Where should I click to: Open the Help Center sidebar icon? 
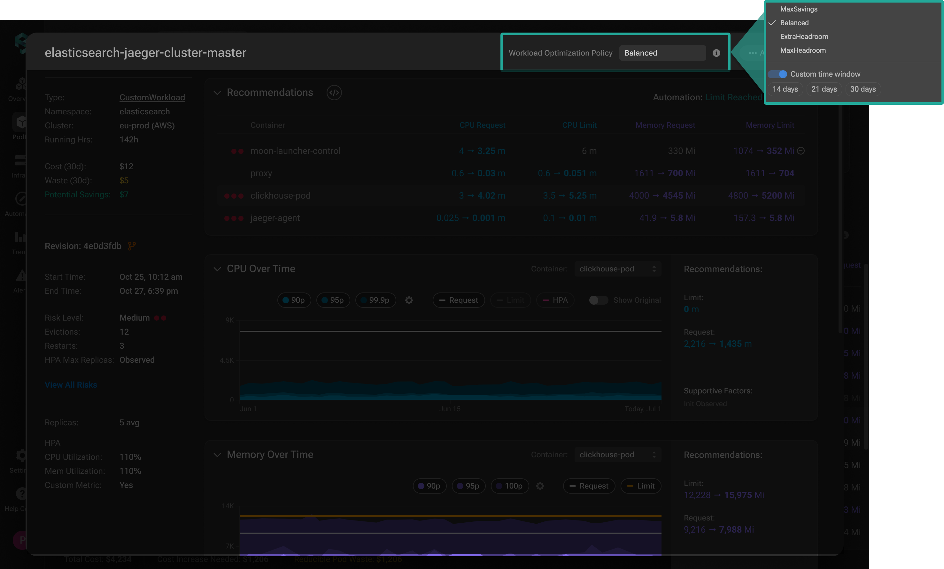pos(21,494)
